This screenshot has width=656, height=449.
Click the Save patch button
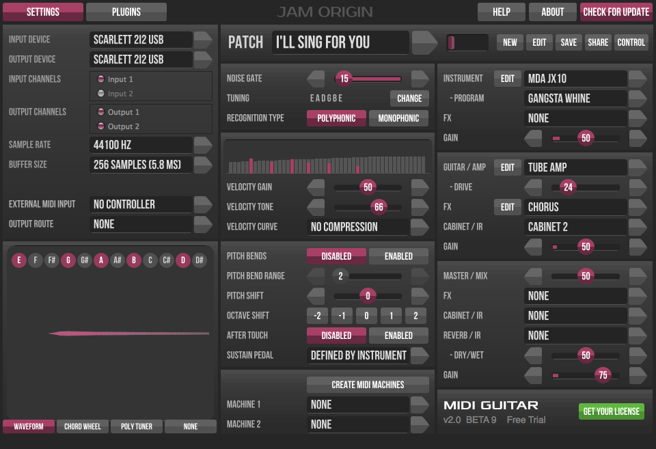pos(569,42)
